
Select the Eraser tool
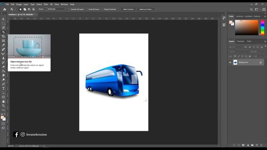3,67
